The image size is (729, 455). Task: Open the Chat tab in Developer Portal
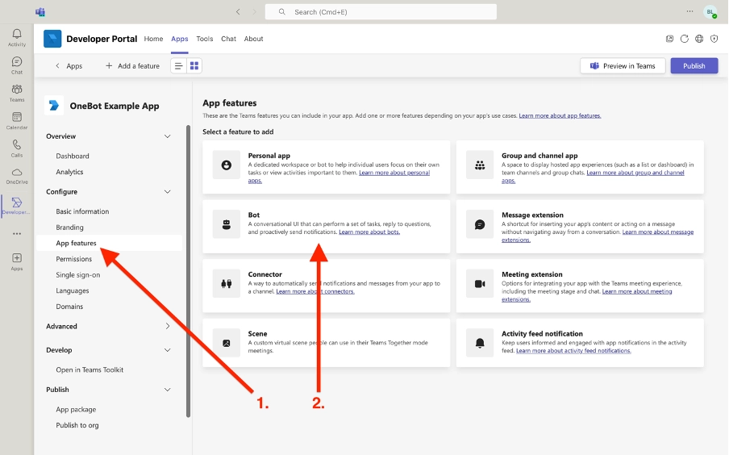[228, 39]
